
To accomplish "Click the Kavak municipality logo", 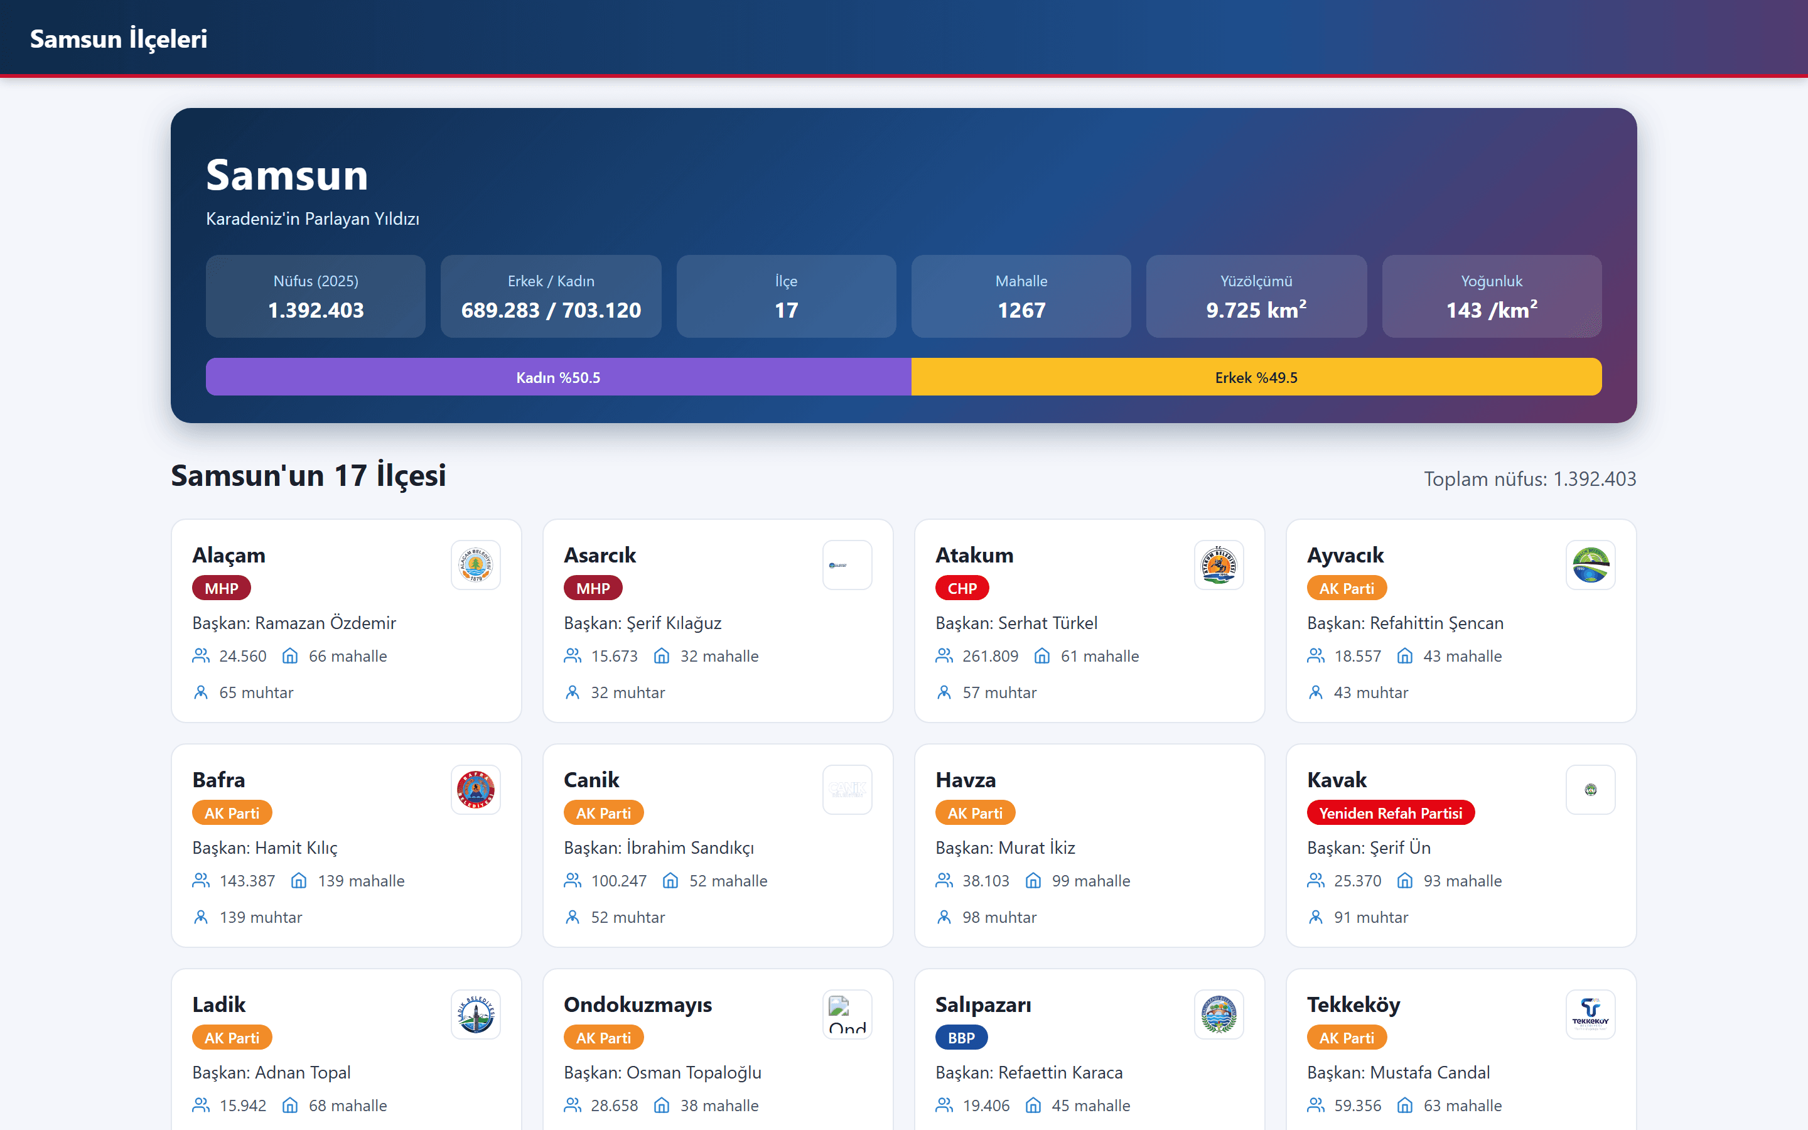I will coord(1591,790).
